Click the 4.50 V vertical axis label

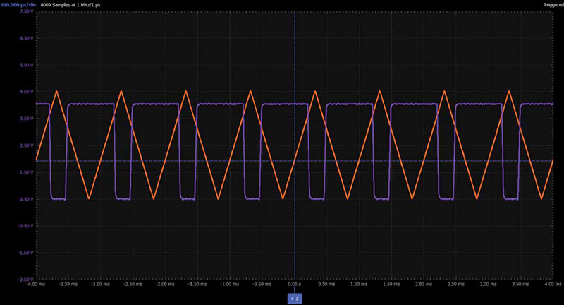pyautogui.click(x=27, y=92)
